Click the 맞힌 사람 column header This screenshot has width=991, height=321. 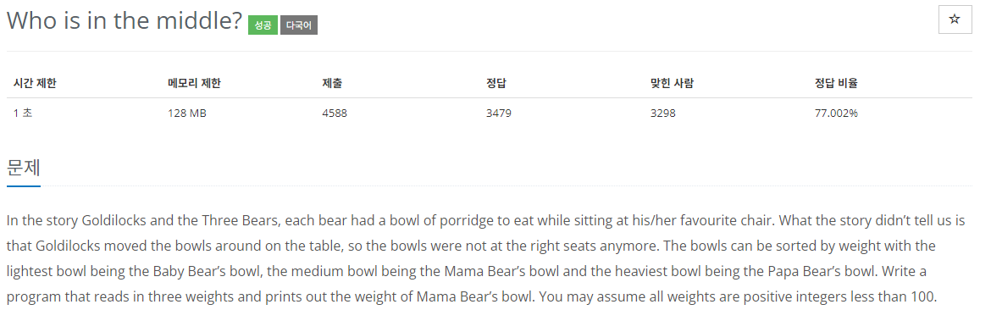(x=672, y=83)
